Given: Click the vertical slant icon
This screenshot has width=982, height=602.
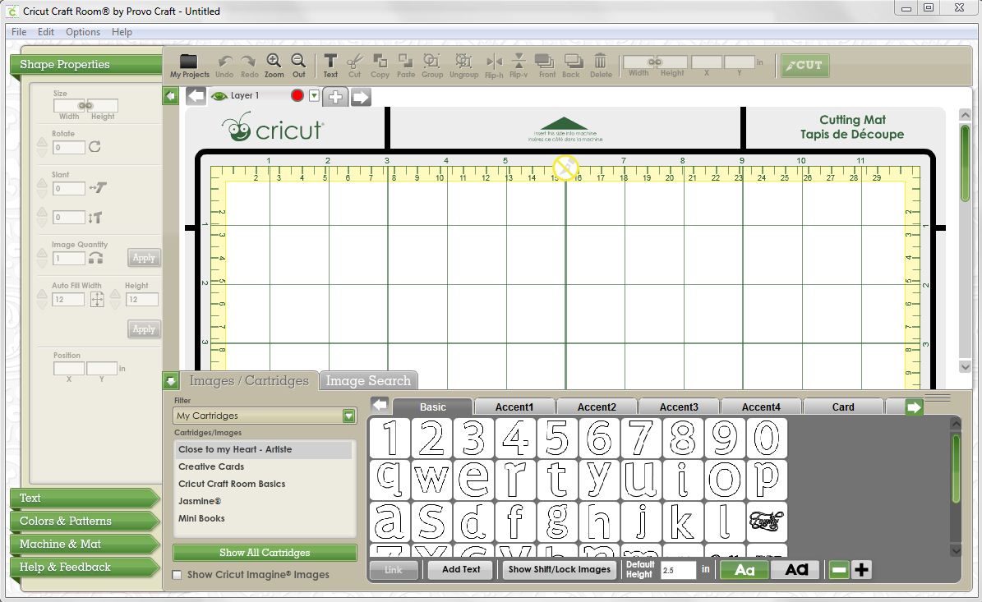Looking at the screenshot, I should (x=95, y=217).
